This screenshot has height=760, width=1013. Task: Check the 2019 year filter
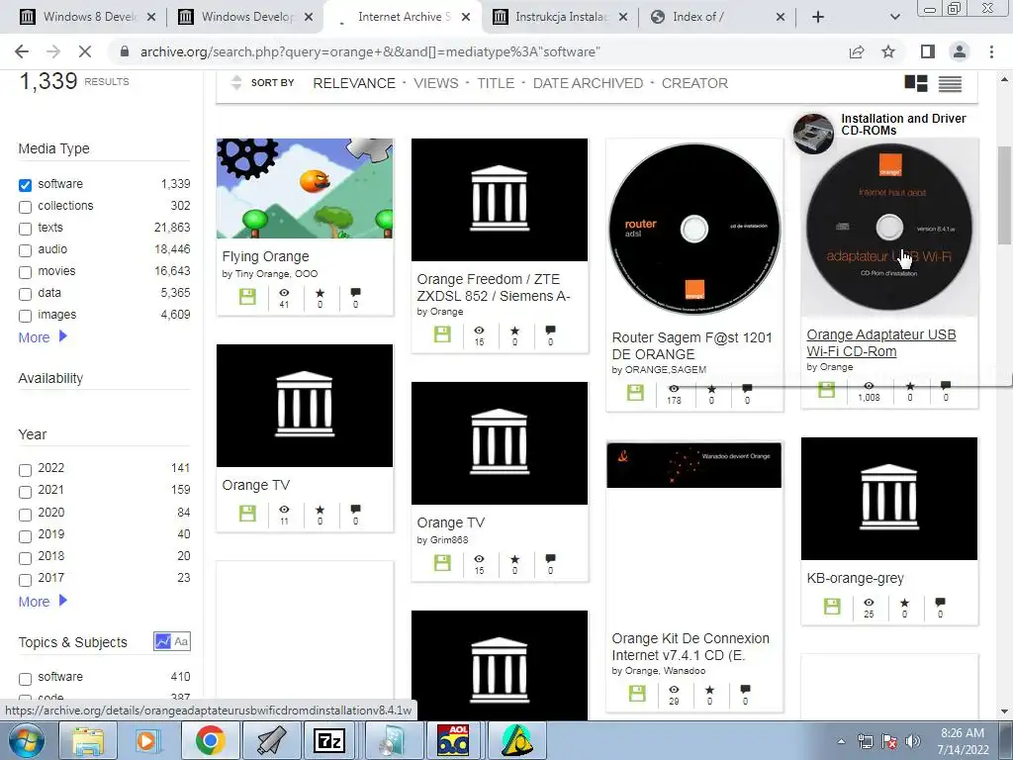25,535
